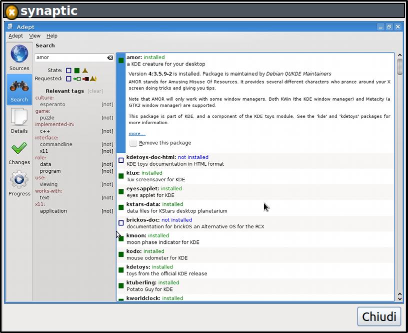Click the empty status box of kdetoys-doc-html
The width and height of the screenshot is (408, 333).
(x=121, y=160)
